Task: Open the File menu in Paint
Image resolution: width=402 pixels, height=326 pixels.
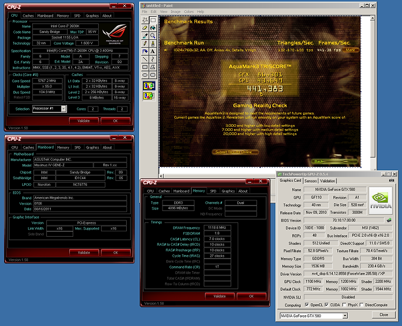Action: tap(145, 12)
